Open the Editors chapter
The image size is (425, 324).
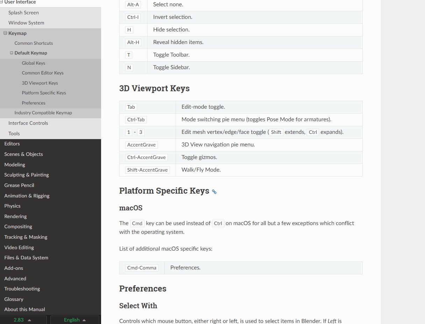point(12,144)
